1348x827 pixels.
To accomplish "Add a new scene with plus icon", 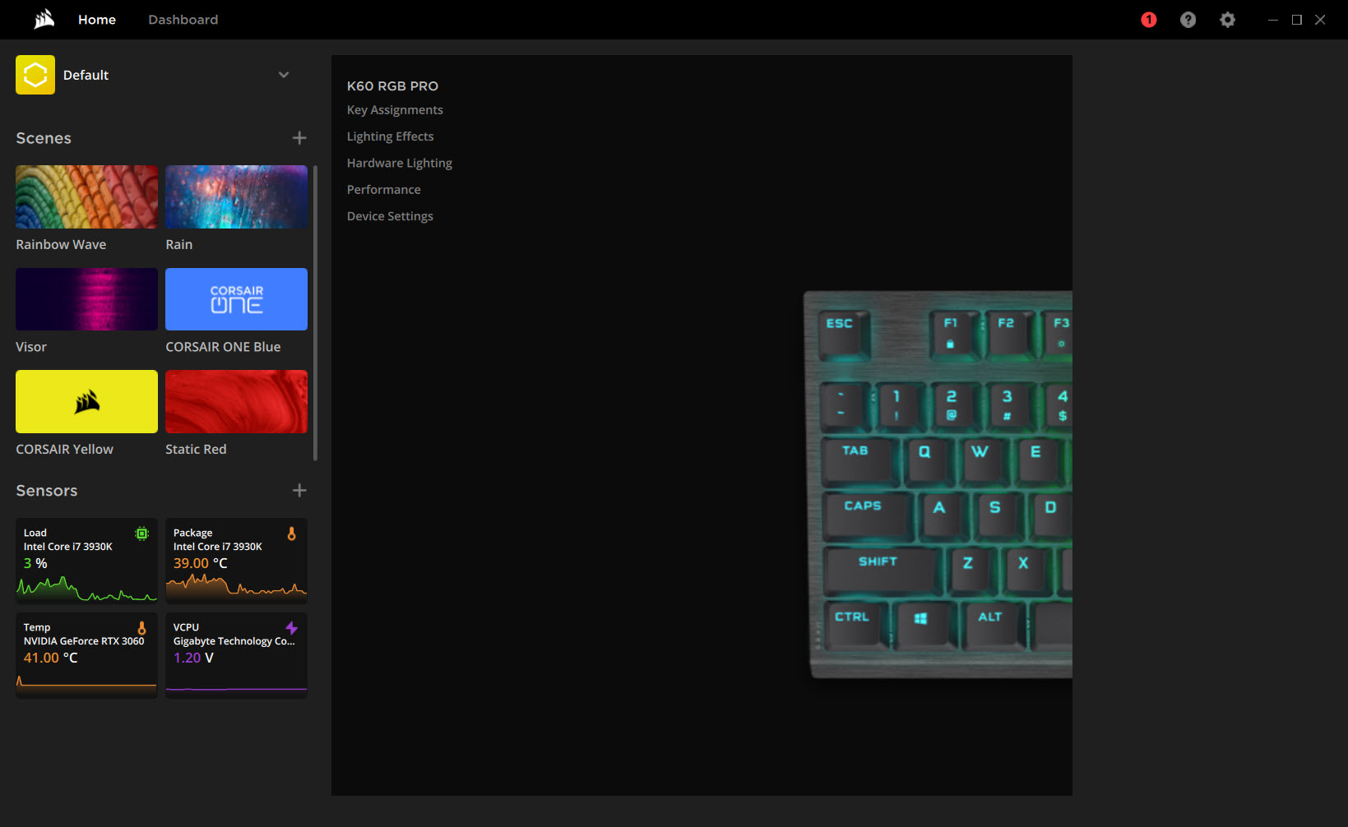I will 299,138.
